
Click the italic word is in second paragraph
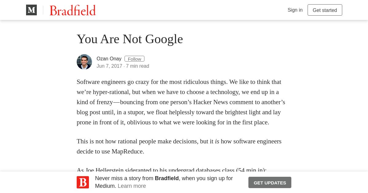point(217,141)
